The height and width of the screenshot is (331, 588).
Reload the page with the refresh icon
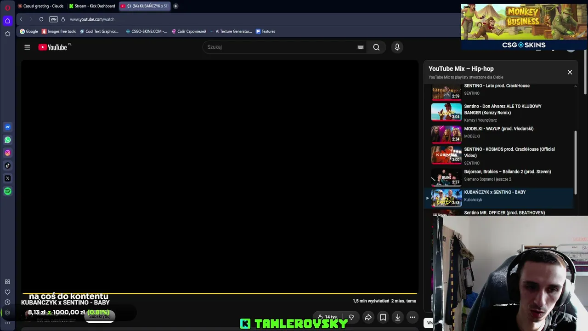[41, 19]
